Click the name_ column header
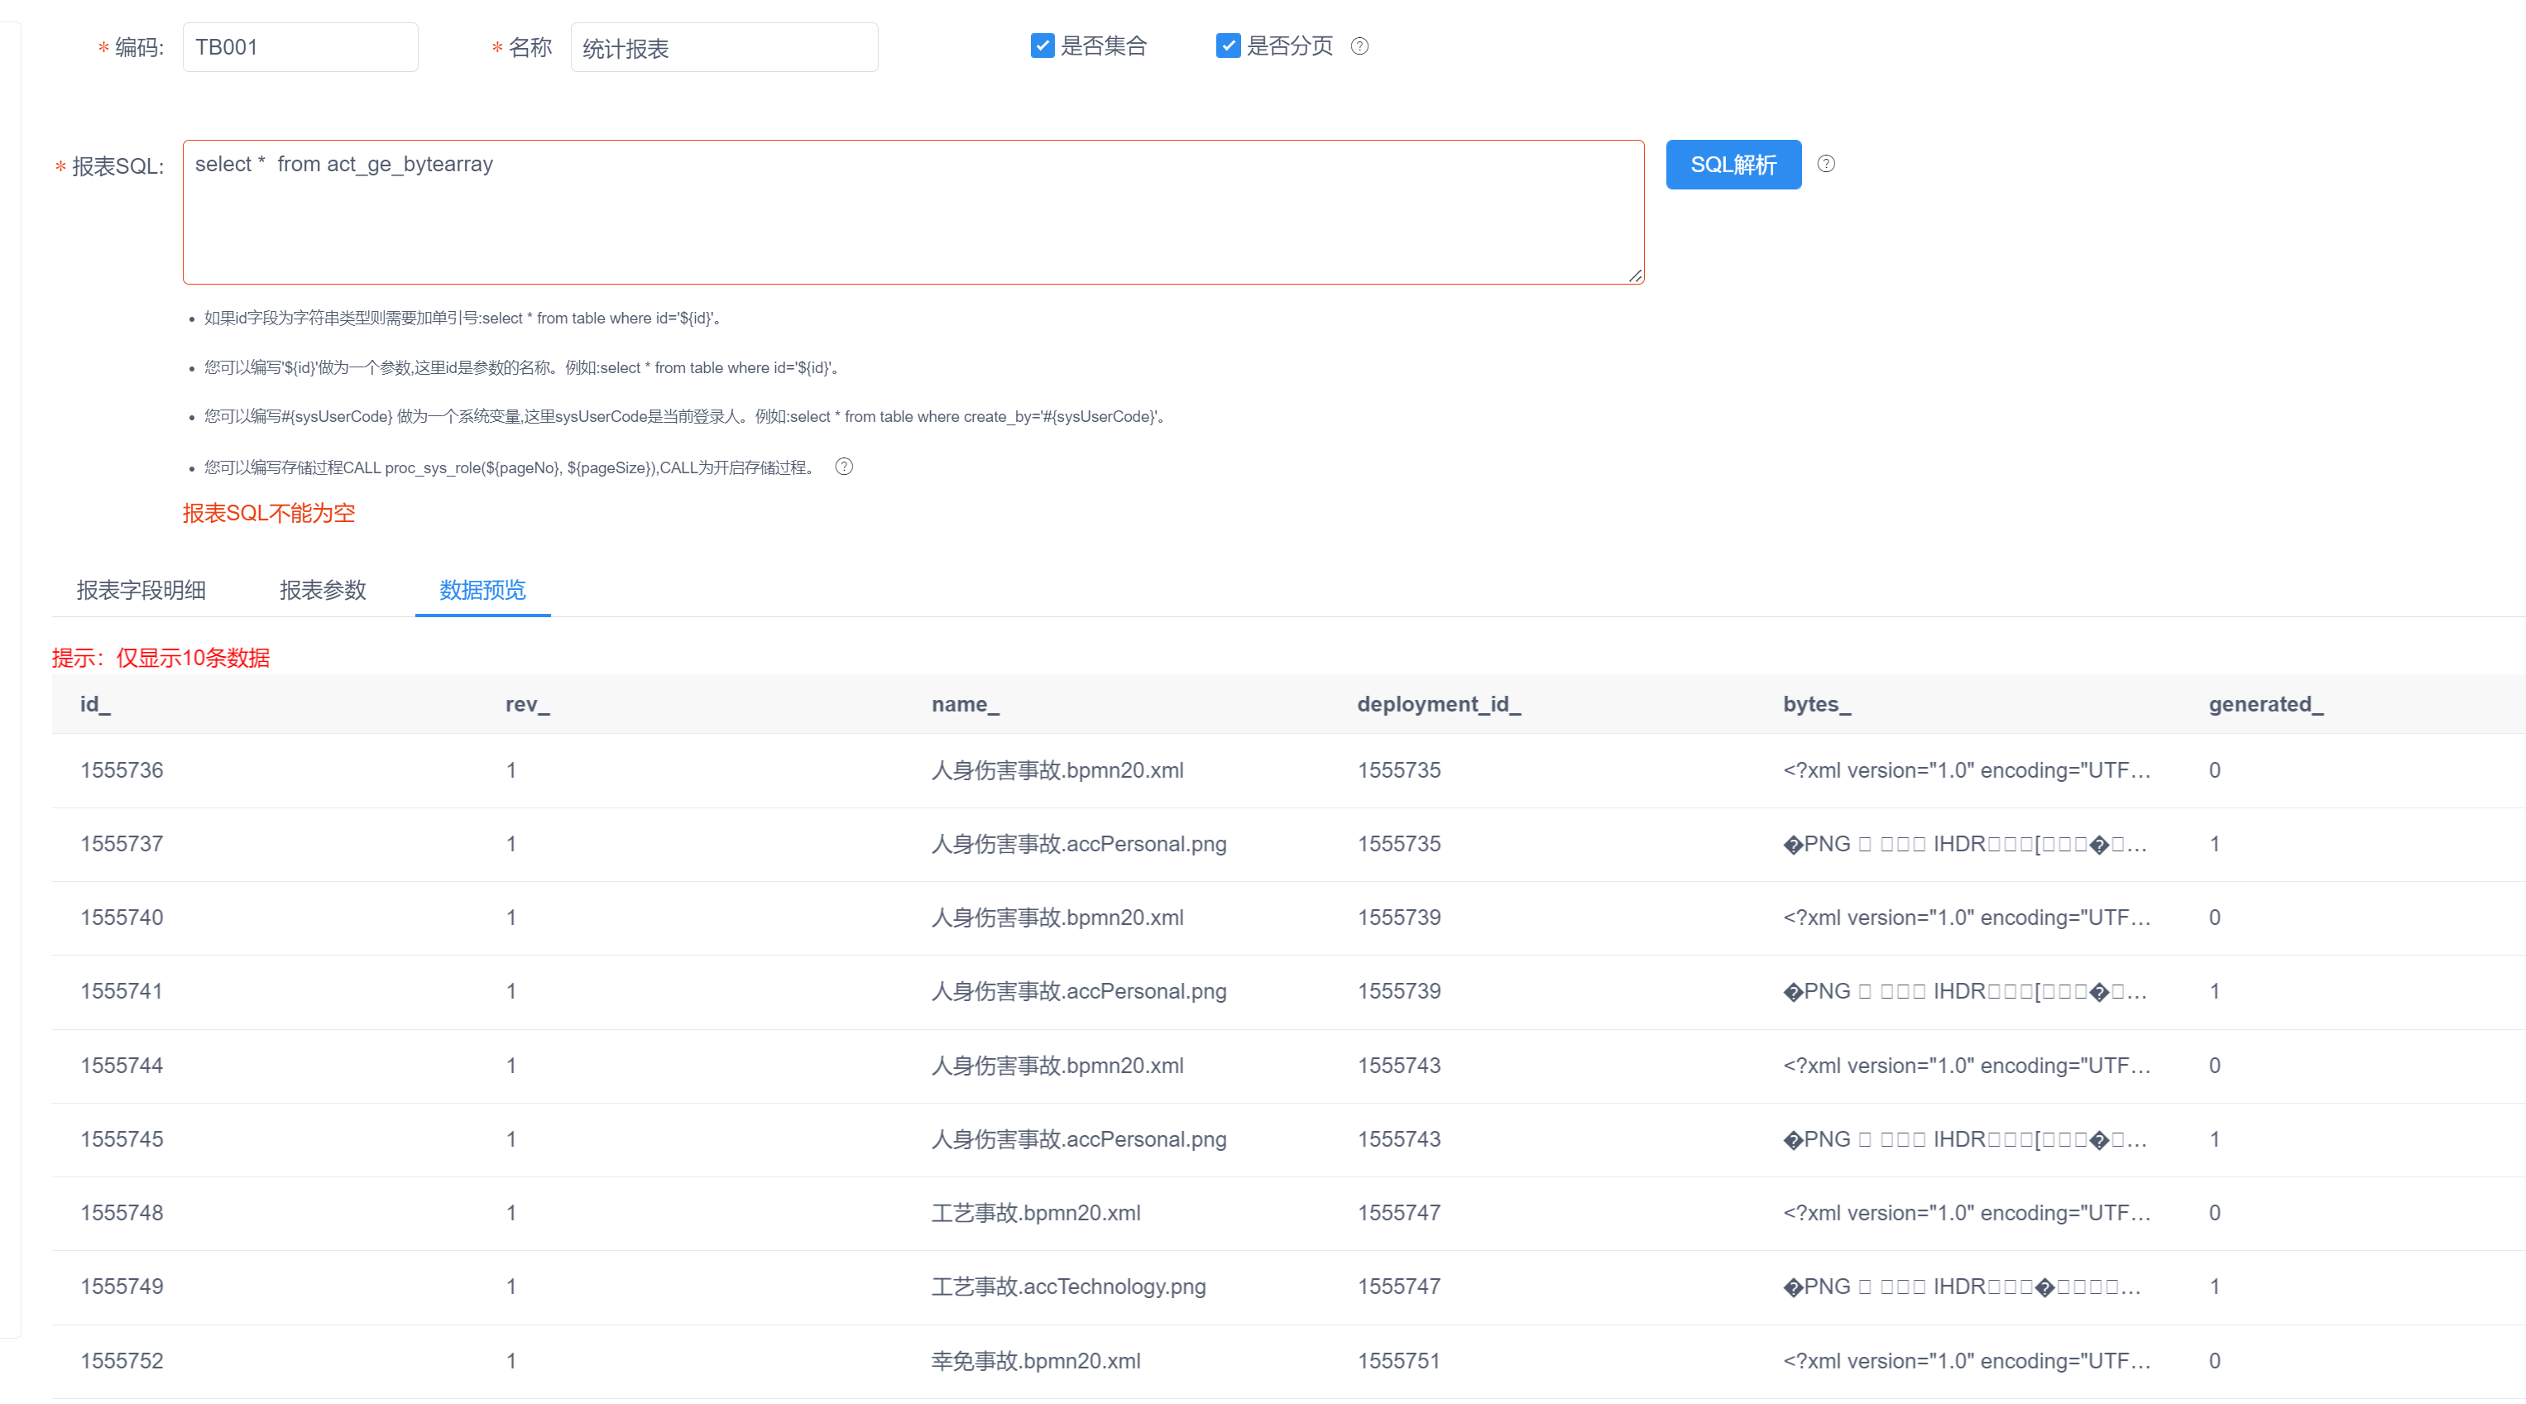The width and height of the screenshot is (2526, 1404). pyautogui.click(x=965, y=704)
